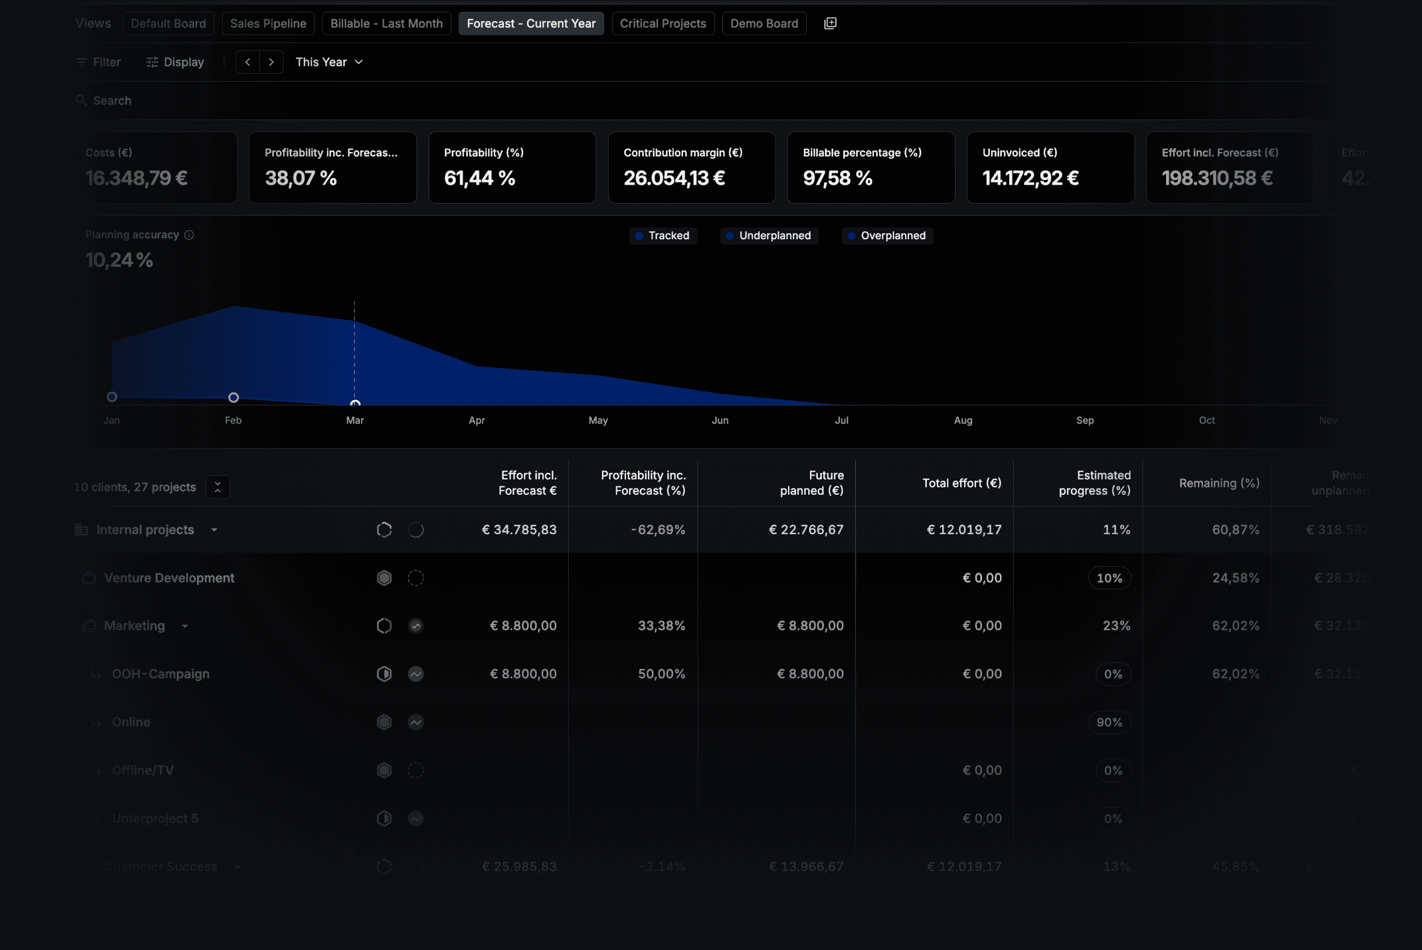
Task: Toggle the Tracked legend
Action: (662, 236)
